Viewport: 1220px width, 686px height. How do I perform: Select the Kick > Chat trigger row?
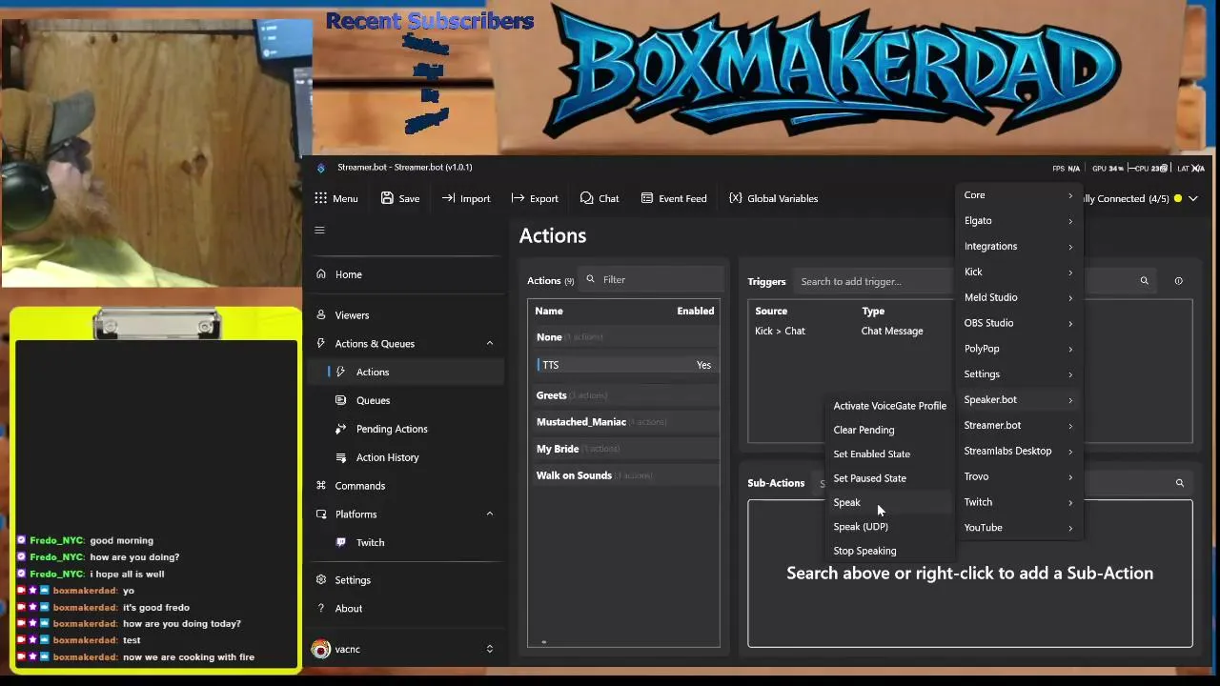(850, 331)
